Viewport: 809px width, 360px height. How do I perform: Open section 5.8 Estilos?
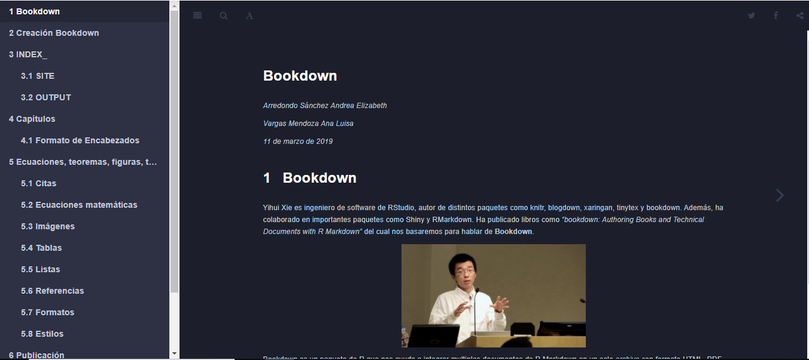pos(42,334)
